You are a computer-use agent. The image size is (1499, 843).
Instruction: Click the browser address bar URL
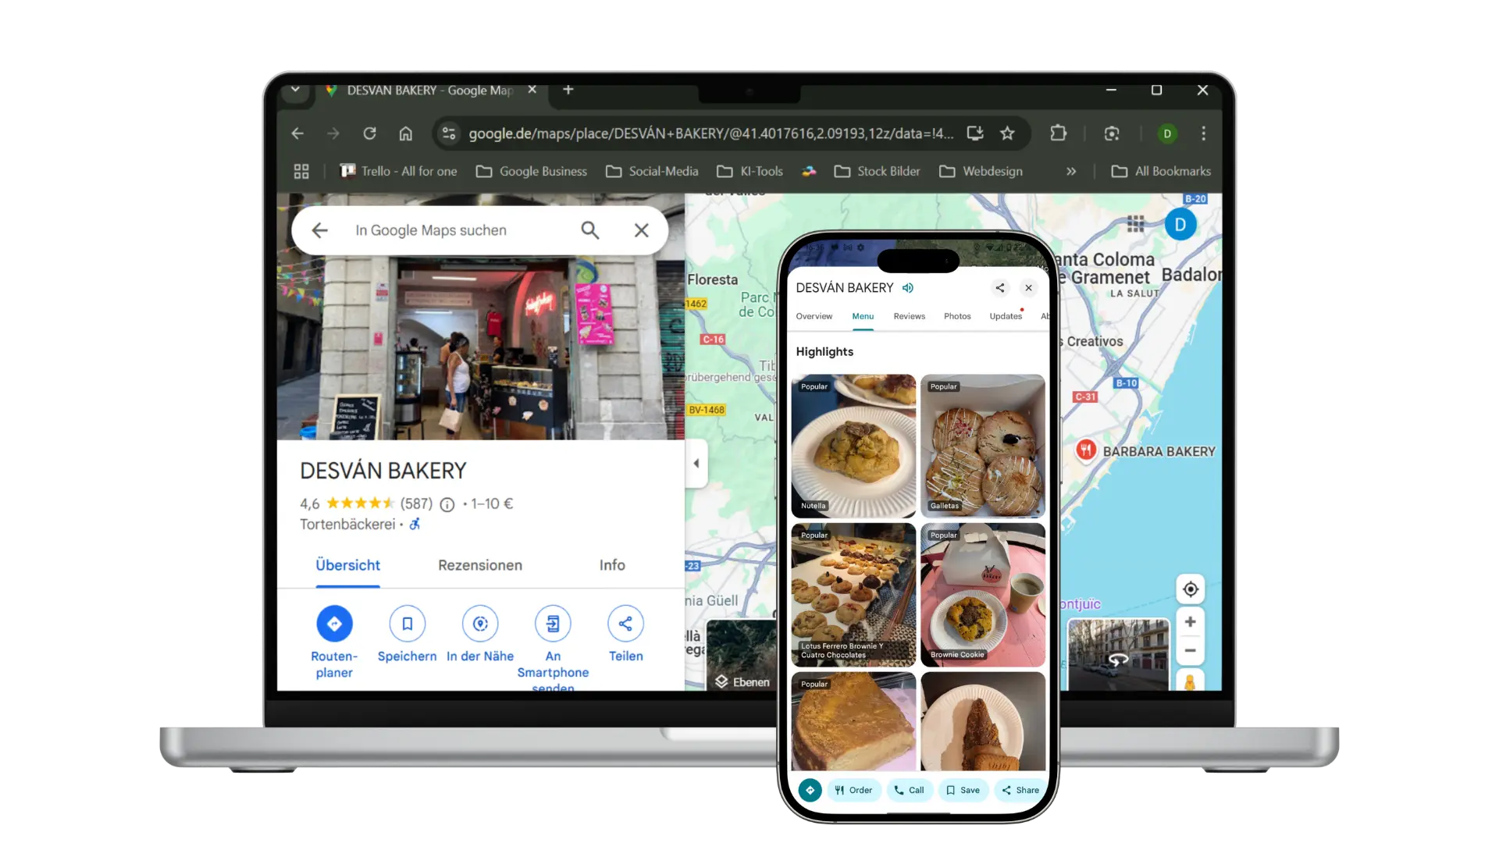tap(710, 133)
